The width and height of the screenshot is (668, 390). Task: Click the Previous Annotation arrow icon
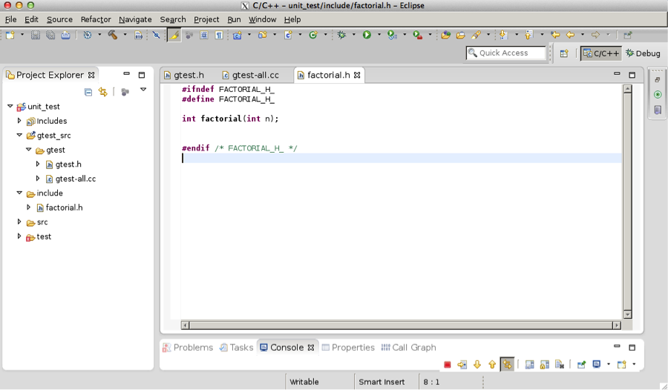point(528,35)
